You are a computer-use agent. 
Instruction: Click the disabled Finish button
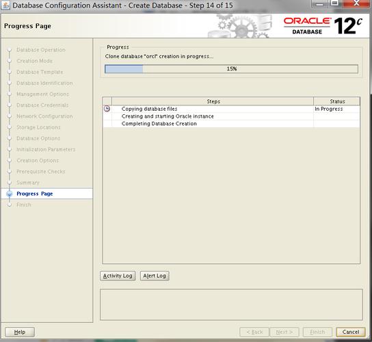coord(317,332)
